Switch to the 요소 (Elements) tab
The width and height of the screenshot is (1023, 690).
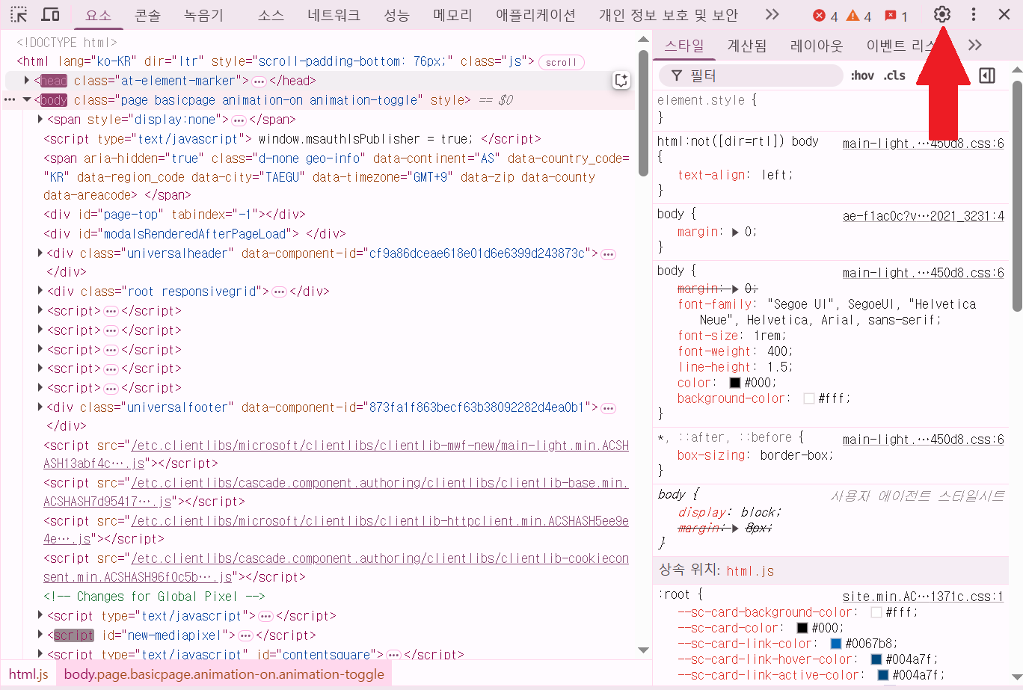98,15
